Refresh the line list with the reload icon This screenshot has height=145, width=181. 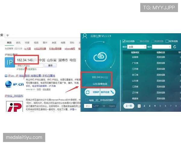175,47
